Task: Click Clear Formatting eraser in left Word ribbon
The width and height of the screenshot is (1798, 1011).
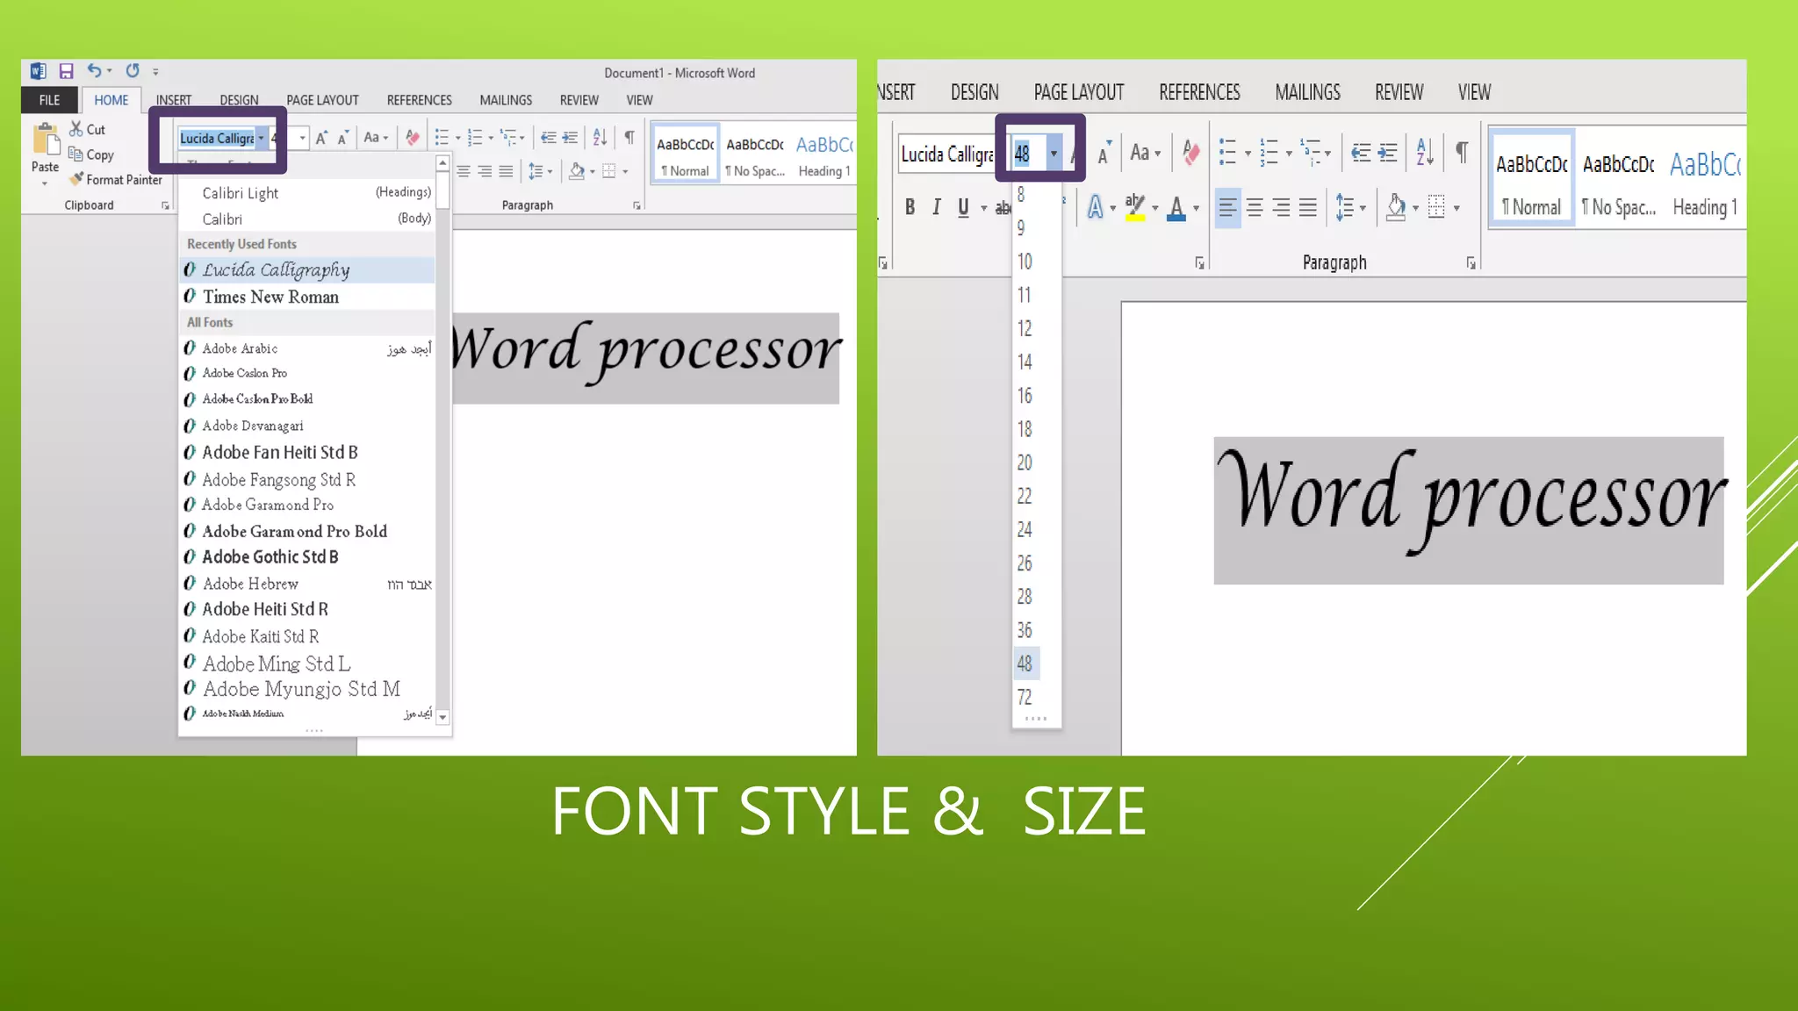Action: (x=412, y=137)
